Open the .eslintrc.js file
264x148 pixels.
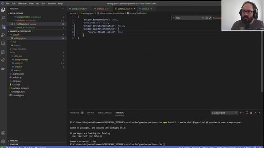click(x=17, y=78)
